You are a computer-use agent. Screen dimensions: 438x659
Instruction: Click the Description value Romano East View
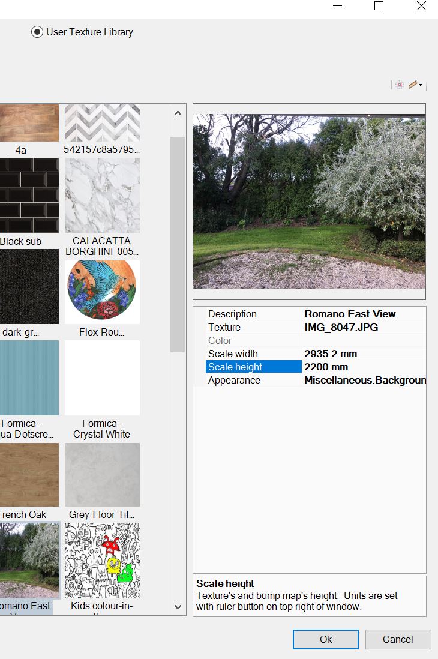point(350,314)
